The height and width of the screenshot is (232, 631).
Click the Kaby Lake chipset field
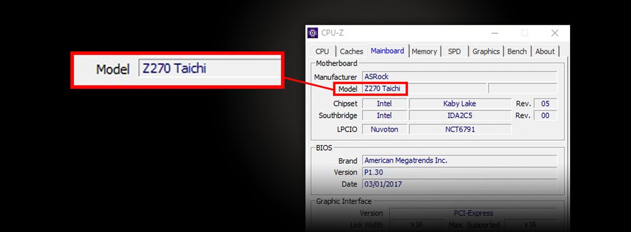[460, 103]
